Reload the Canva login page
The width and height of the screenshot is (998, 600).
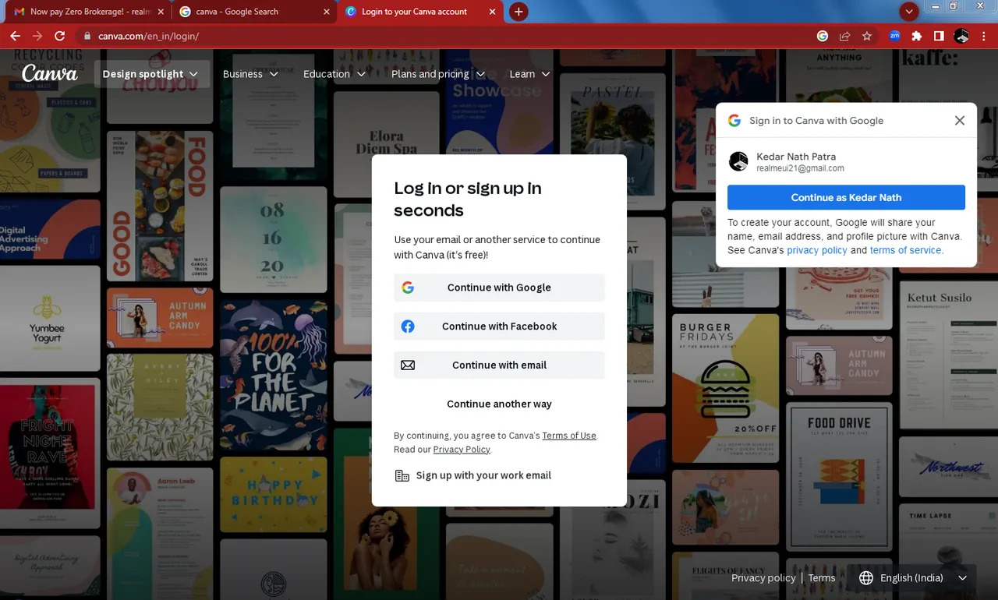(x=59, y=36)
